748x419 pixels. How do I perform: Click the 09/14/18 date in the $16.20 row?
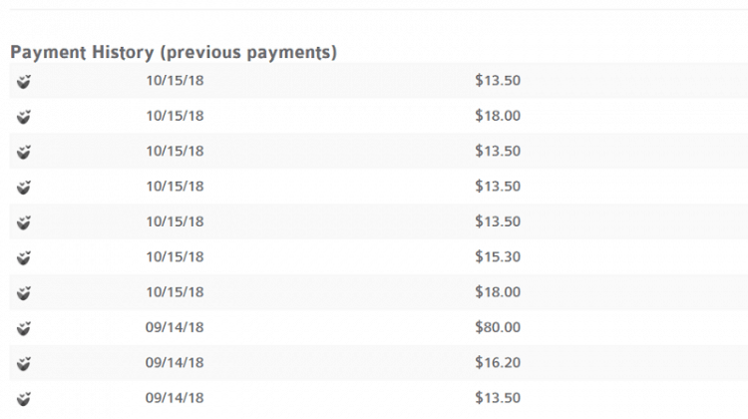[175, 363]
